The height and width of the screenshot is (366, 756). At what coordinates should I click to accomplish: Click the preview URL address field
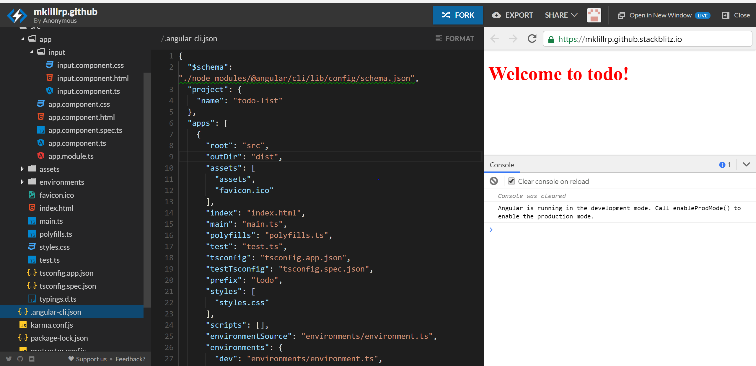point(647,39)
